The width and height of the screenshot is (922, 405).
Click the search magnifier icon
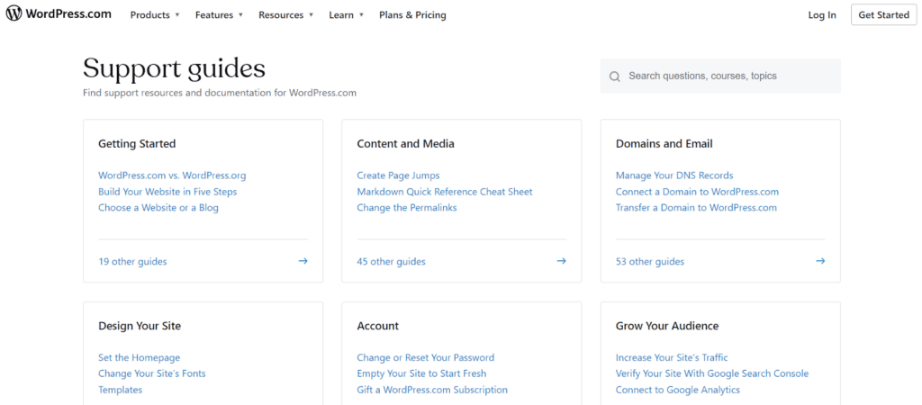click(x=614, y=76)
